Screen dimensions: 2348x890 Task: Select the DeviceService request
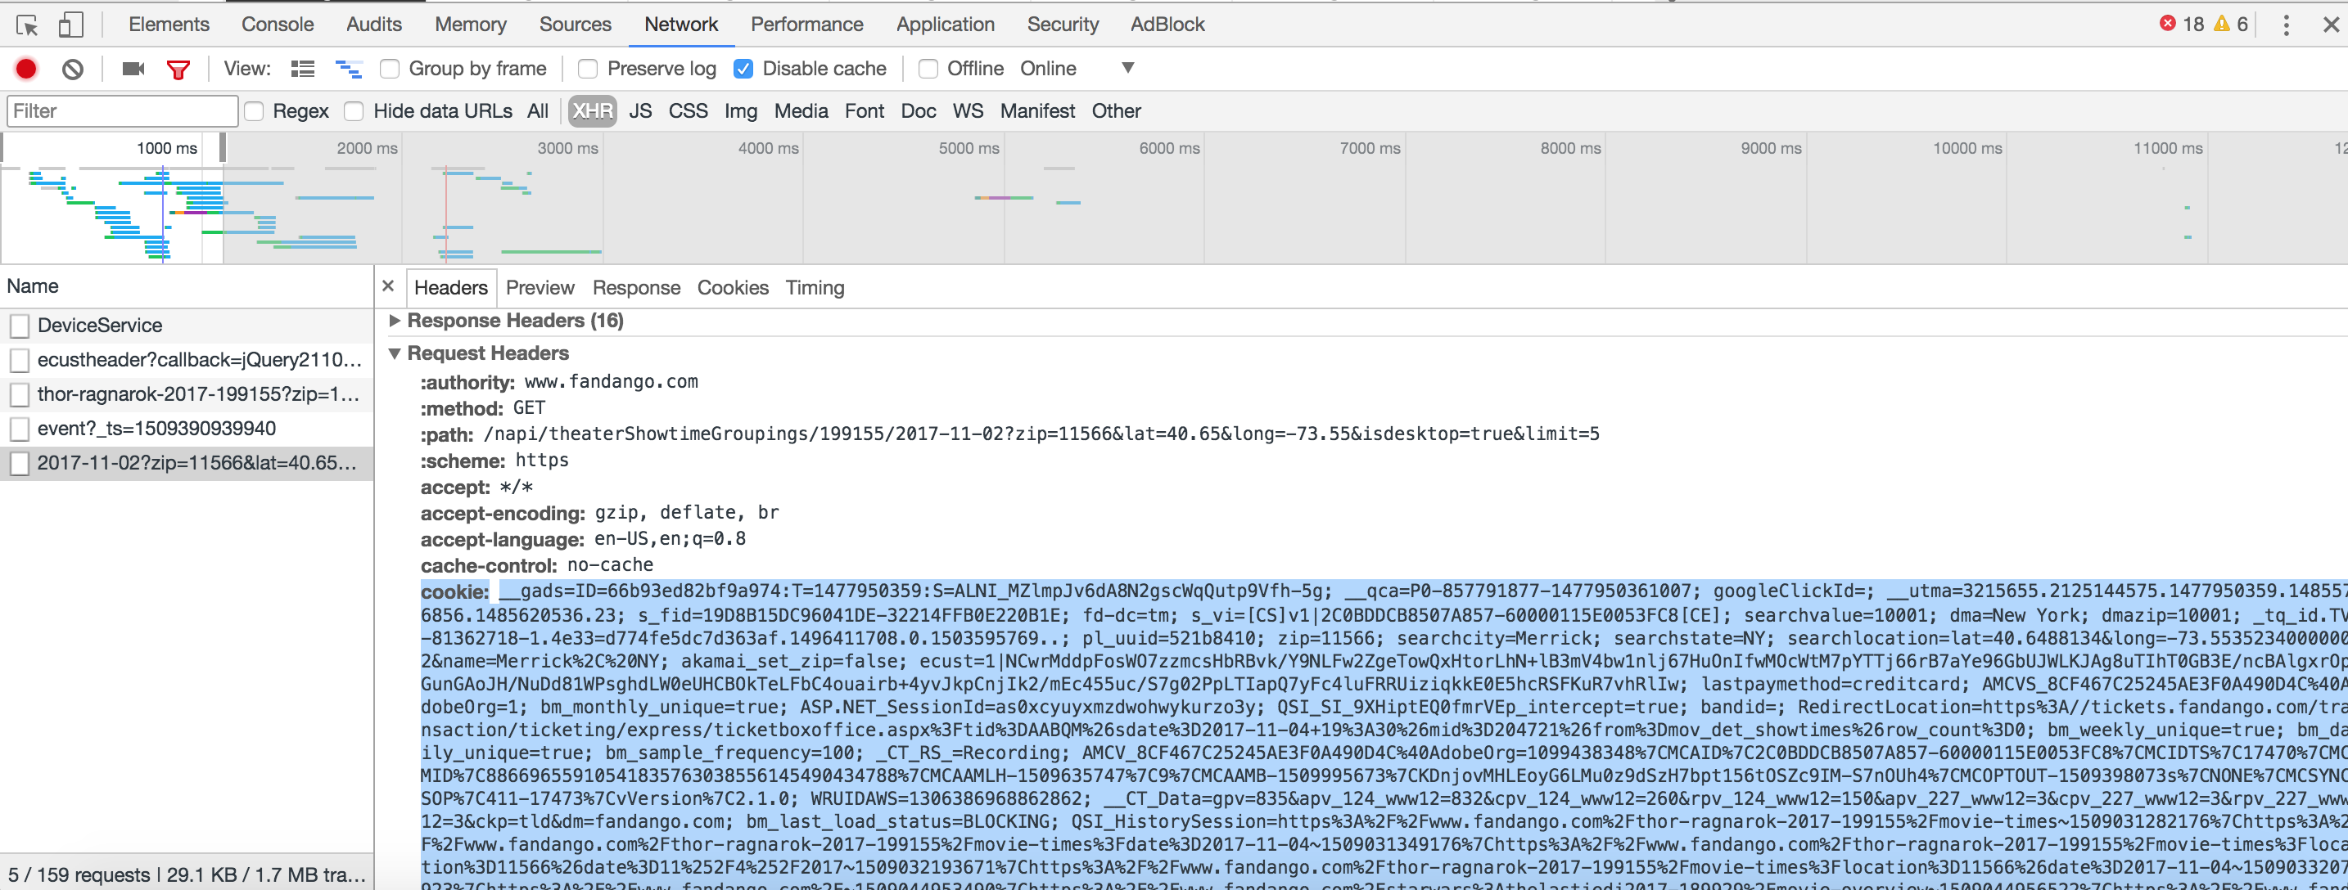pyautogui.click(x=100, y=326)
